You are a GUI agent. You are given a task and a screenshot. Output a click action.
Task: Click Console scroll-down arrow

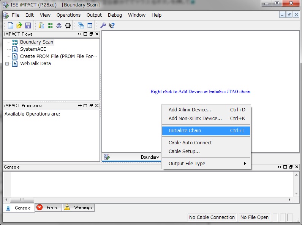296,194
